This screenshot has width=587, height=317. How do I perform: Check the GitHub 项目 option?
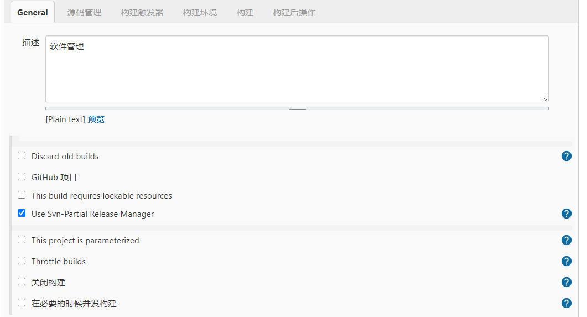[22, 176]
